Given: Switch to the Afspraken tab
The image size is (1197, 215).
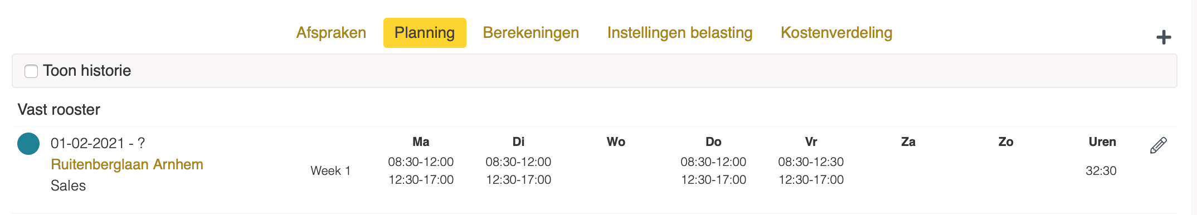Looking at the screenshot, I should point(331,33).
